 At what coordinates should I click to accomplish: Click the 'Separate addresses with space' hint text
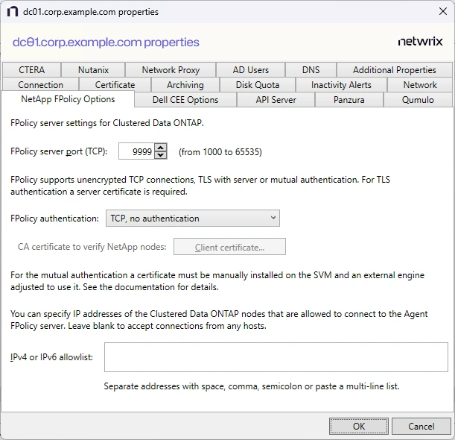(252, 386)
